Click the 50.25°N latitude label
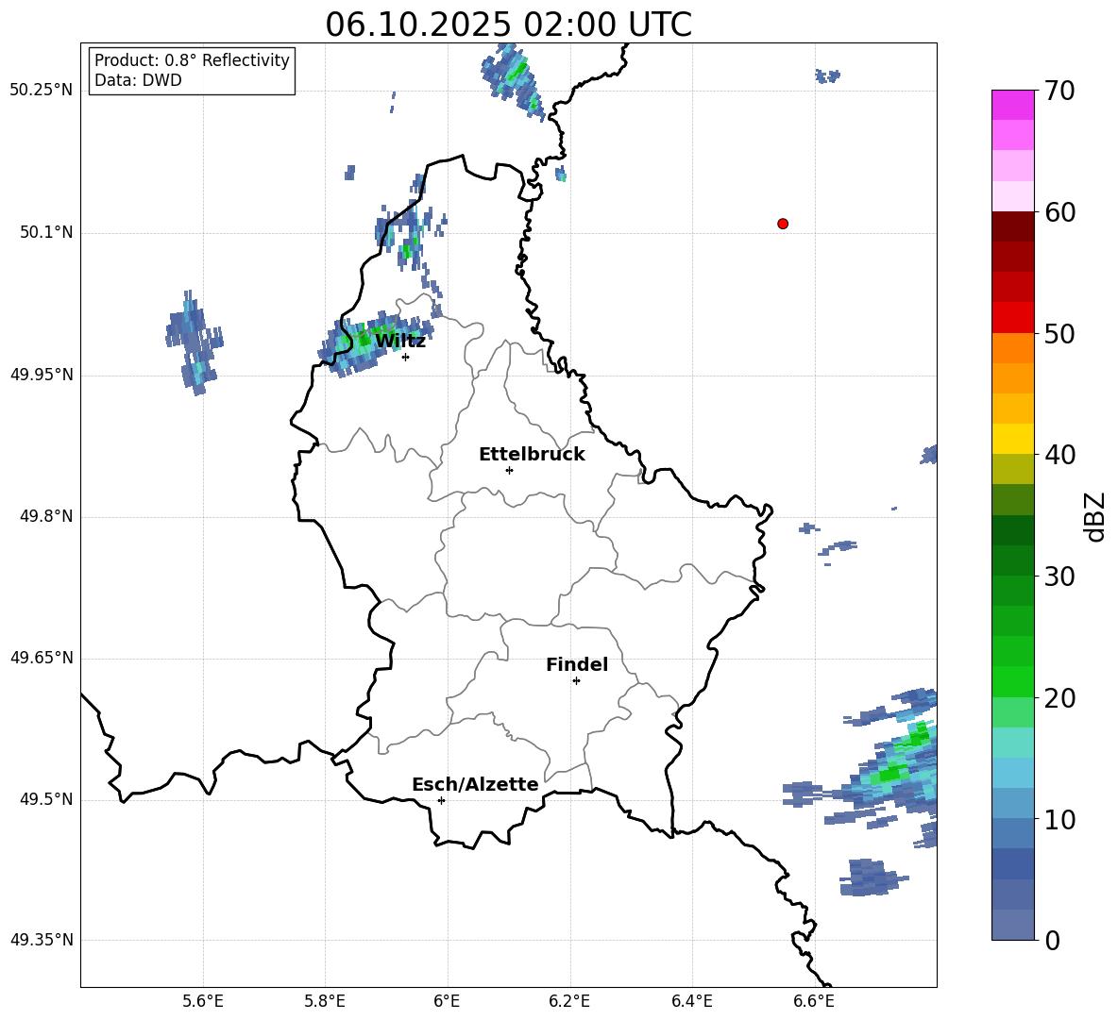Image resolution: width=1118 pixels, height=1020 pixels. pos(41,91)
